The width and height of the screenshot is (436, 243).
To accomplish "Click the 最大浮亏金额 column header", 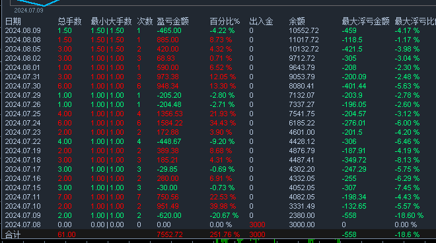I will (x=366, y=21).
